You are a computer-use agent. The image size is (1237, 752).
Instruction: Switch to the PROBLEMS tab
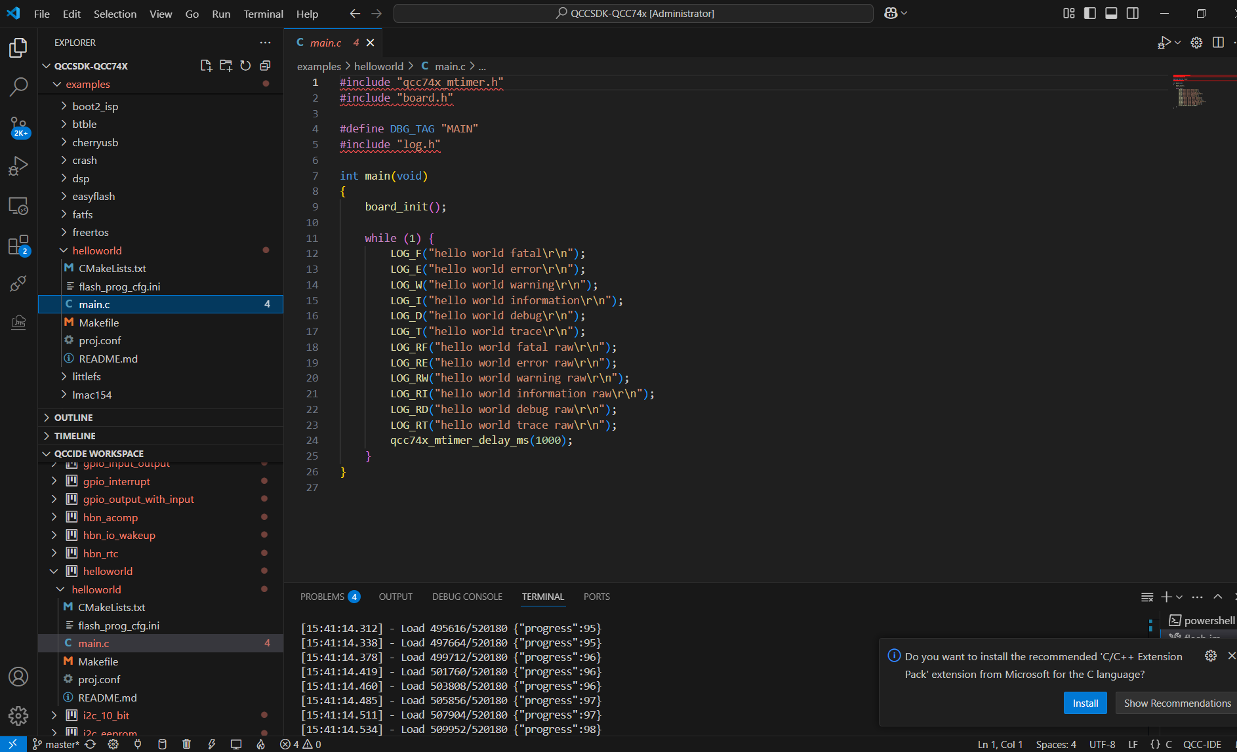pyautogui.click(x=329, y=597)
